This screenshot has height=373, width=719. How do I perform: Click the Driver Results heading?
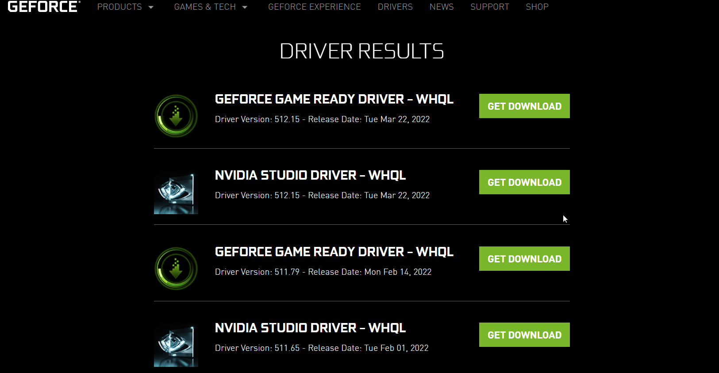click(361, 51)
